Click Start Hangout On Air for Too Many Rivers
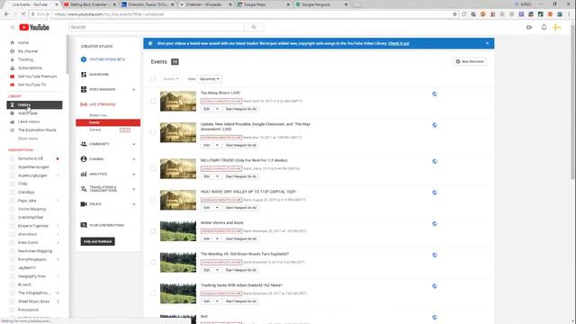576x324 pixels. click(x=241, y=109)
